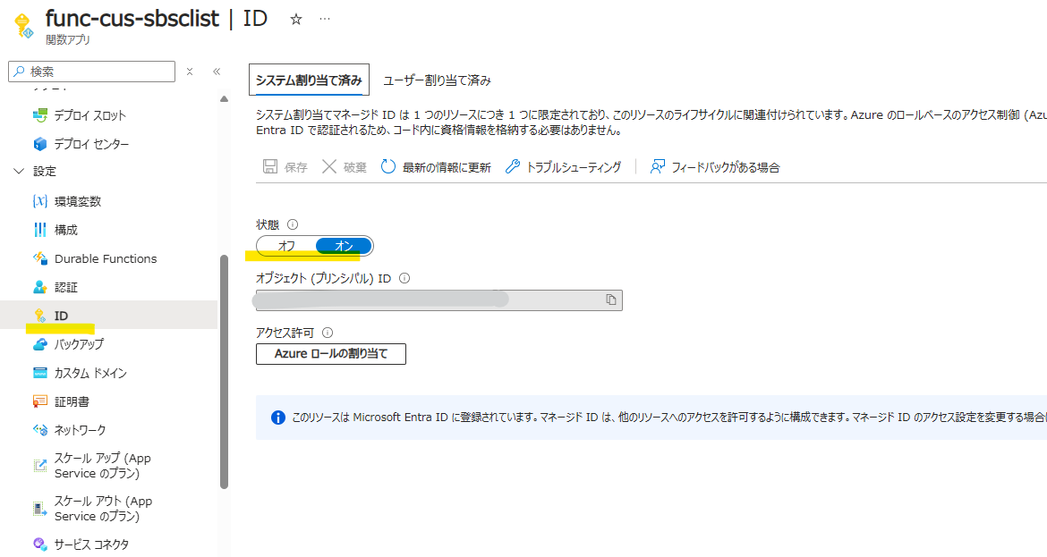Open the more options ellipsis in header
1047x557 pixels.
pos(325,19)
